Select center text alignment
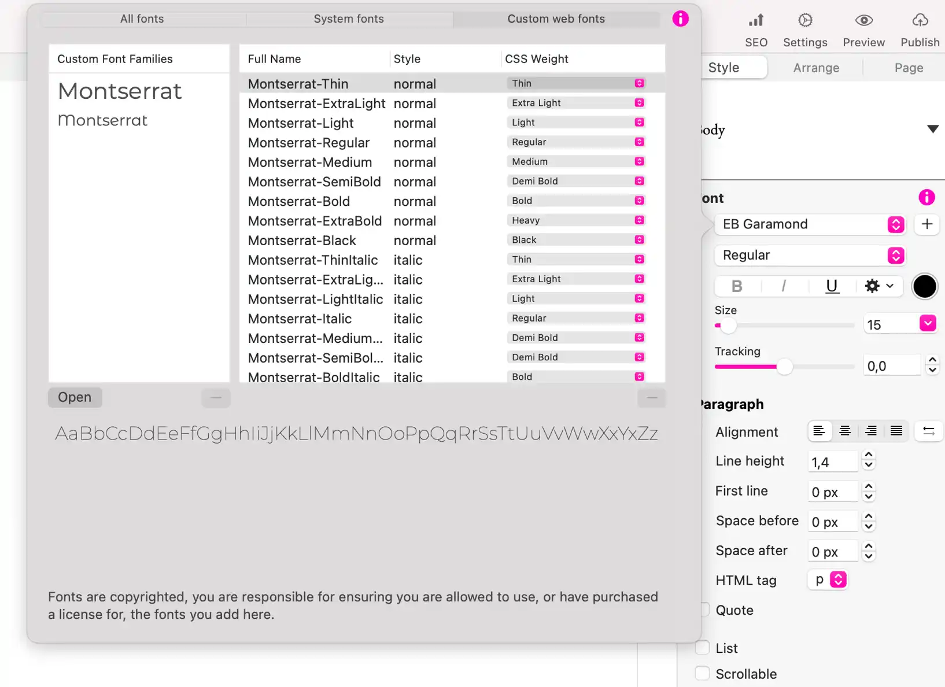This screenshot has width=945, height=687. coord(845,431)
